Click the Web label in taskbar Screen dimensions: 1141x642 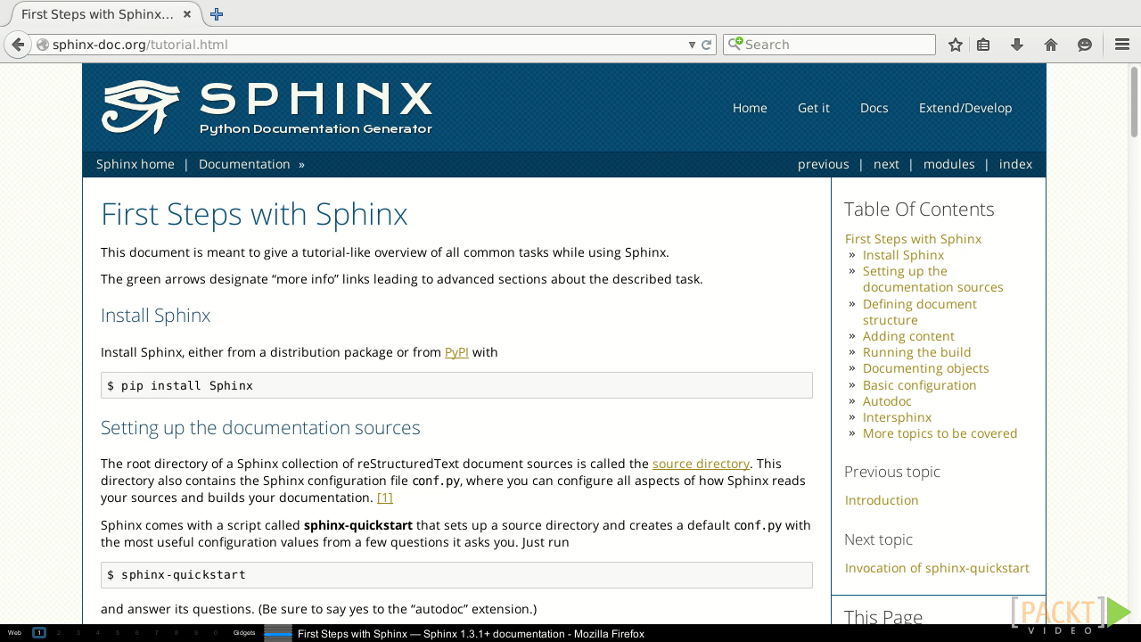pos(14,633)
